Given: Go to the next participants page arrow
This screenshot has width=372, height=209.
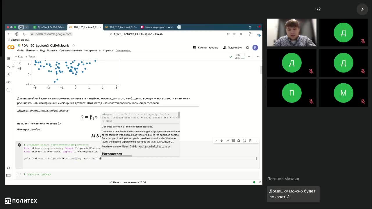Looking at the screenshot, I should click(x=362, y=9).
